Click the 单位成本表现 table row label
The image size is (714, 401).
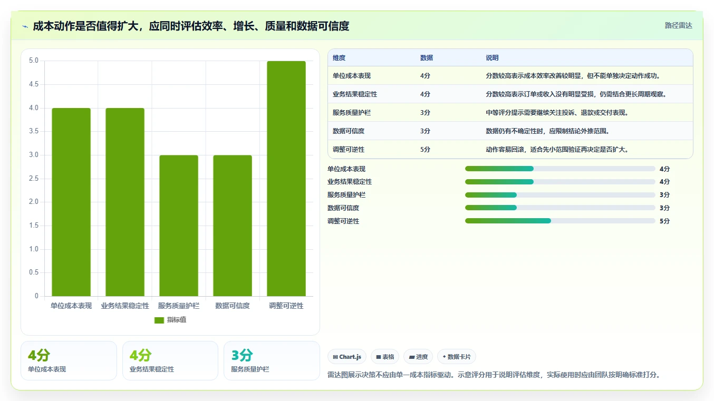pyautogui.click(x=352, y=76)
